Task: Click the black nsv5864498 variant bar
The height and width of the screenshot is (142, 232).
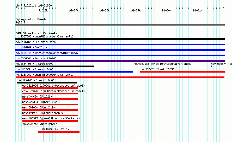Action: pyautogui.click(x=54, y=66)
